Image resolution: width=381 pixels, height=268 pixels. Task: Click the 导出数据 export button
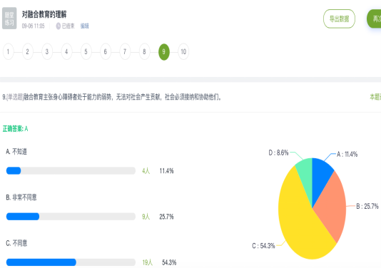(x=339, y=19)
